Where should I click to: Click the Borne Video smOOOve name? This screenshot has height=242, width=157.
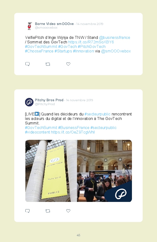coord(54,24)
